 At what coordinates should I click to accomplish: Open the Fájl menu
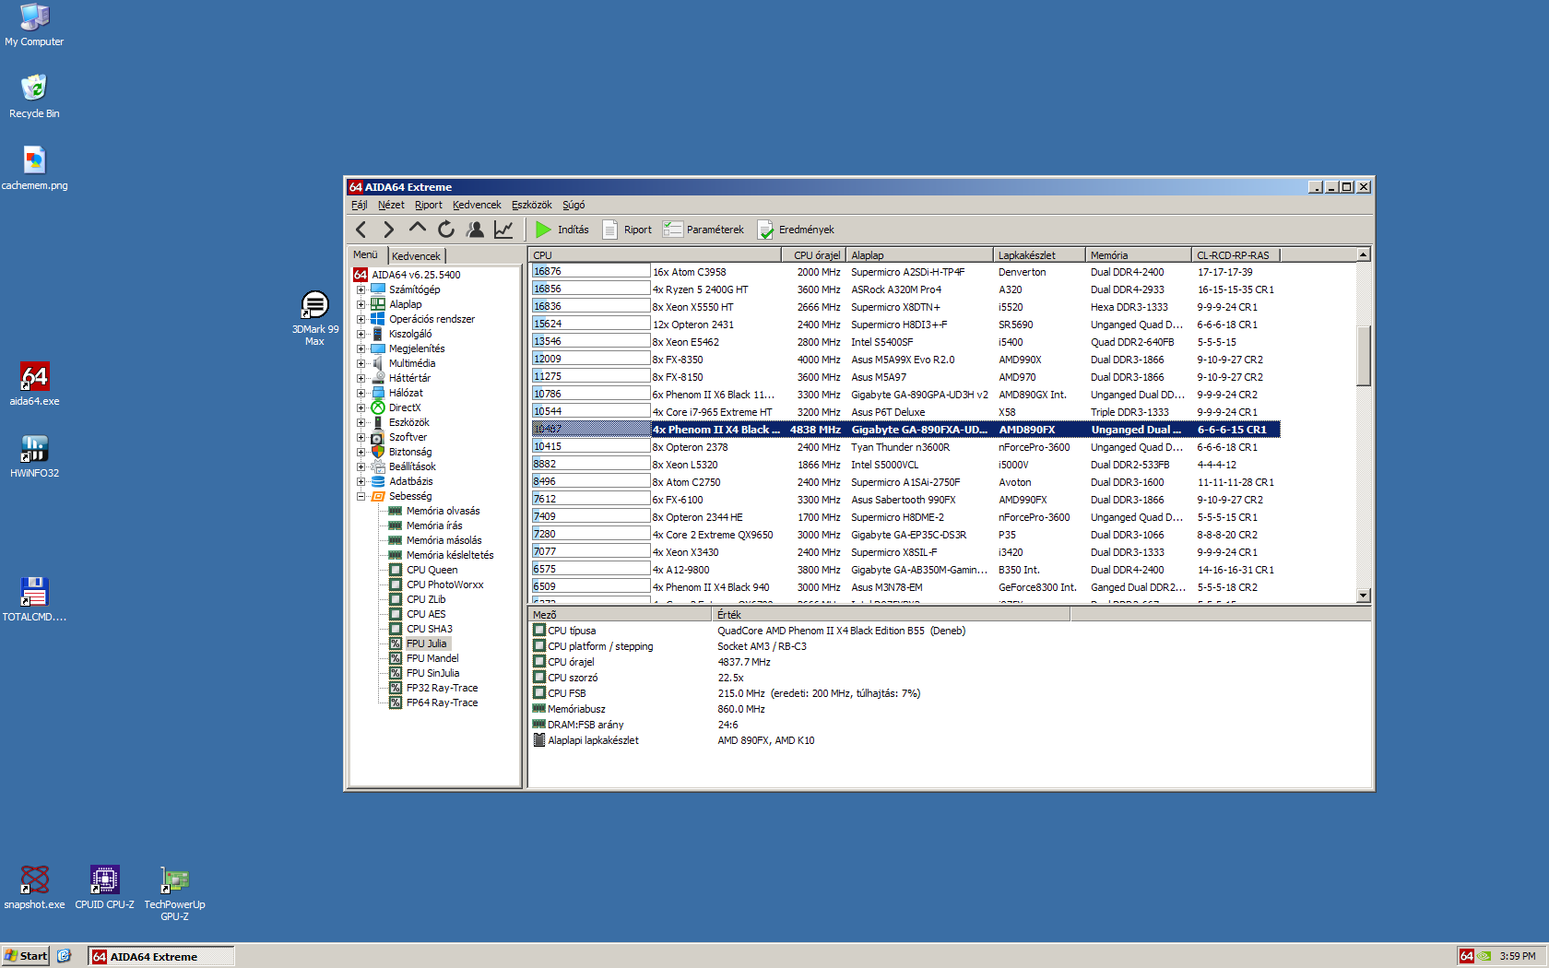[x=360, y=205]
